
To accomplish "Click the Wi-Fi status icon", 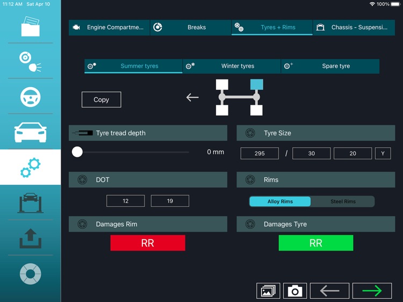I will coord(372,4).
